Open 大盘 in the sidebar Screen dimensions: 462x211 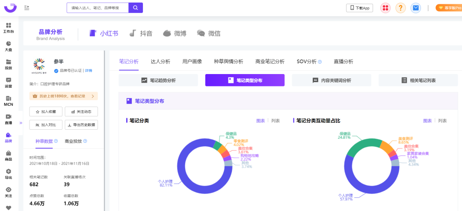(x=9, y=46)
